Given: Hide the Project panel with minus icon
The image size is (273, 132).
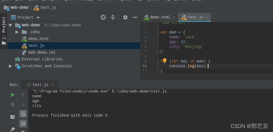Looking at the screenshot, I should pyautogui.click(x=135, y=17).
